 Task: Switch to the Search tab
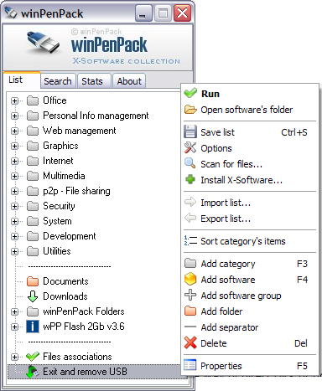58,81
